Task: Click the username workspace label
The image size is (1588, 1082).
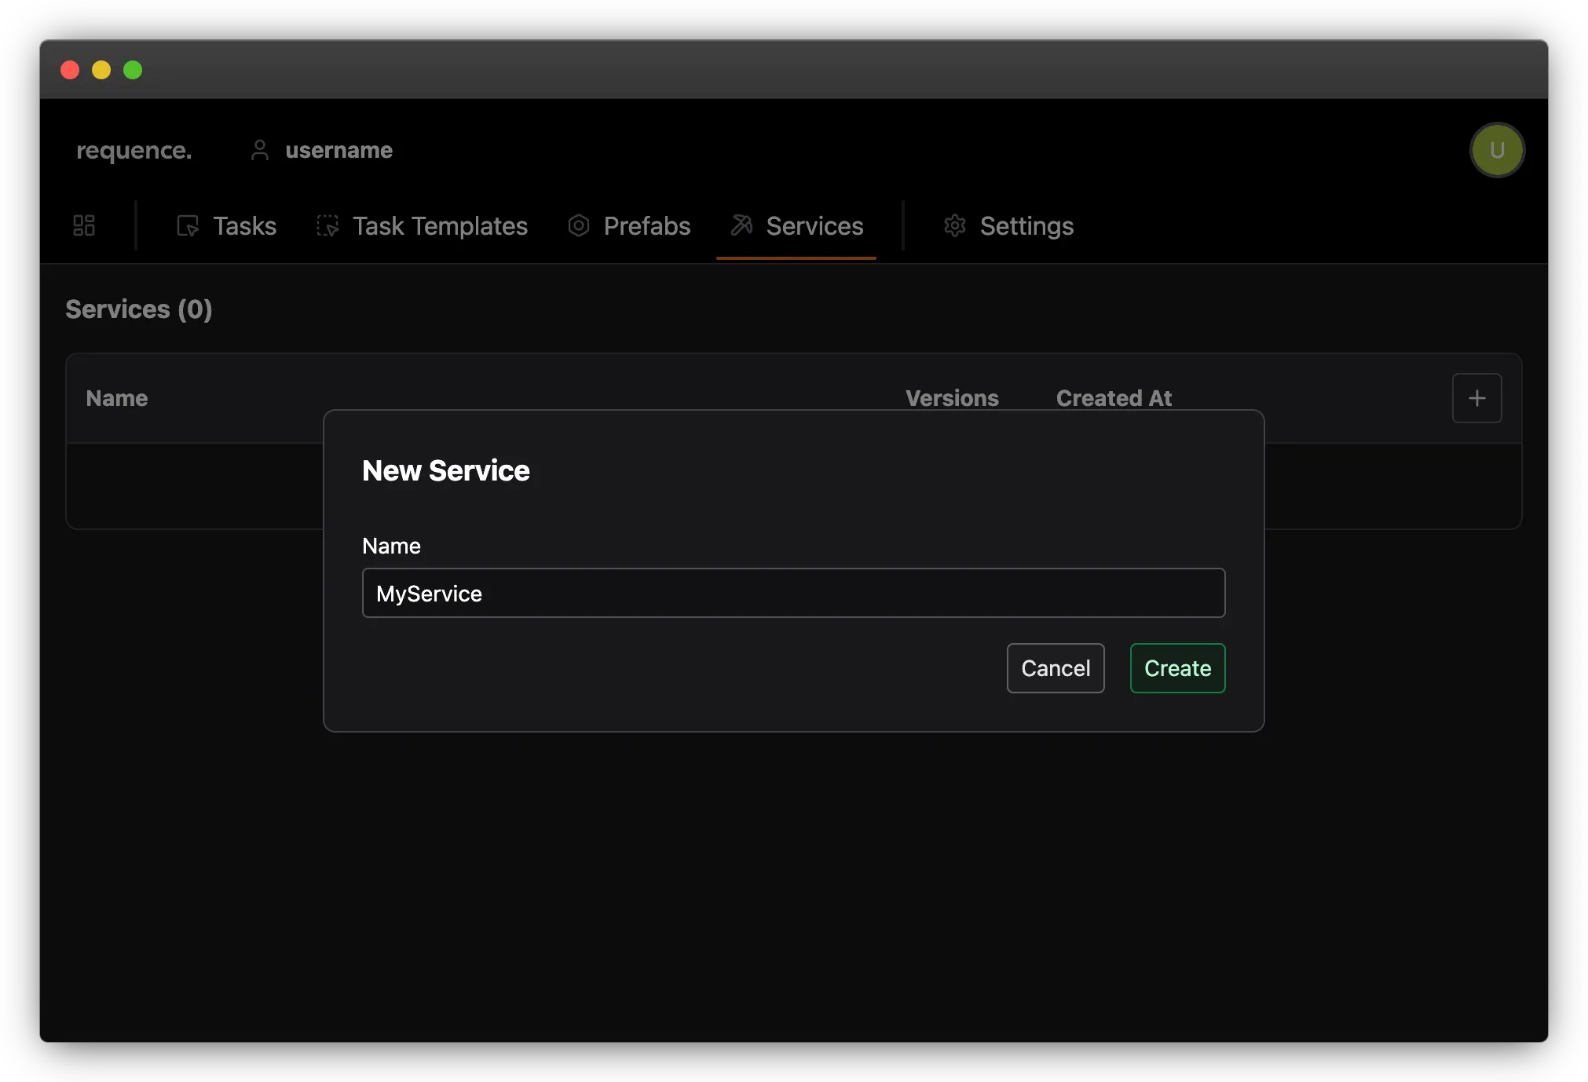Action: (338, 150)
